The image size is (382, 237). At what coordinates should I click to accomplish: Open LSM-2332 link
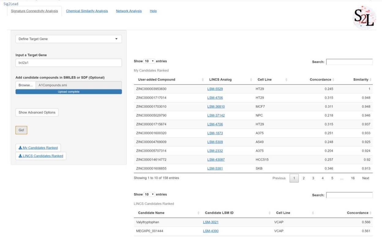point(215,151)
